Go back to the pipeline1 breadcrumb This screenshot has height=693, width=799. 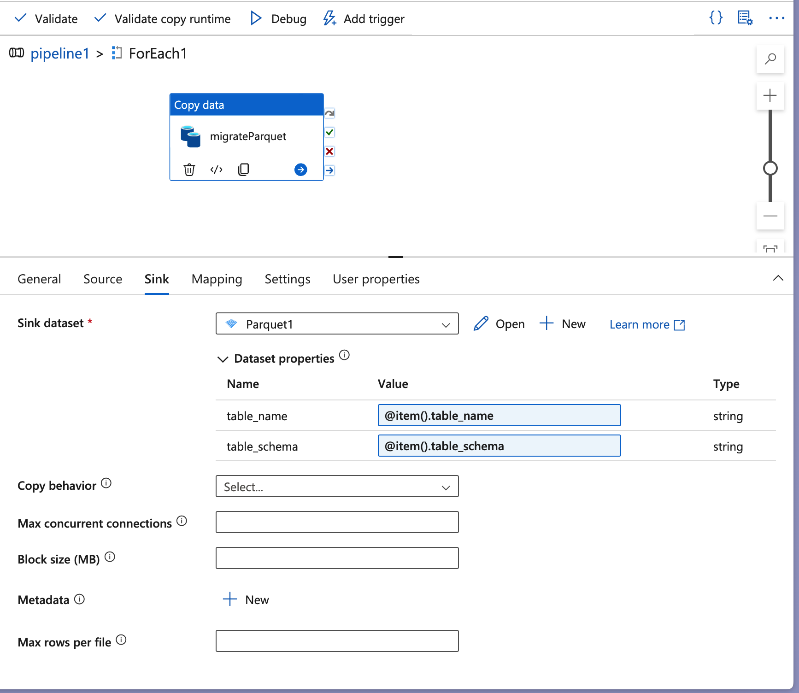click(x=60, y=53)
